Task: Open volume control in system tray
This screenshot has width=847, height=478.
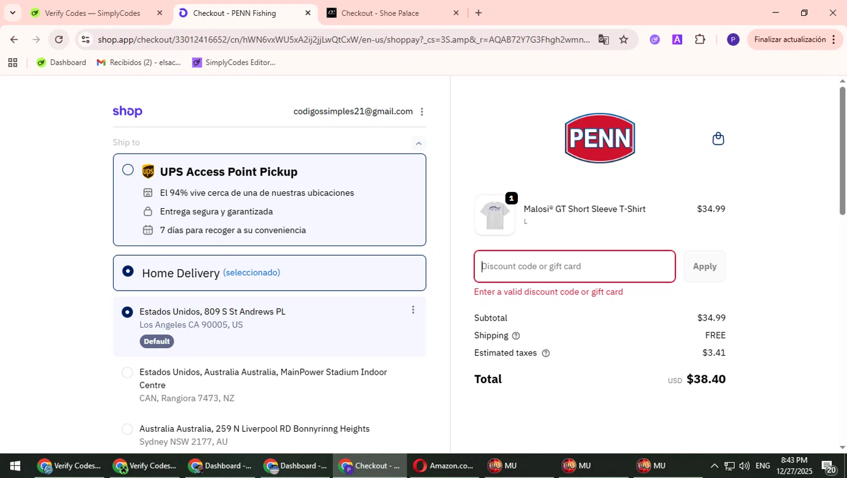Action: (744, 466)
